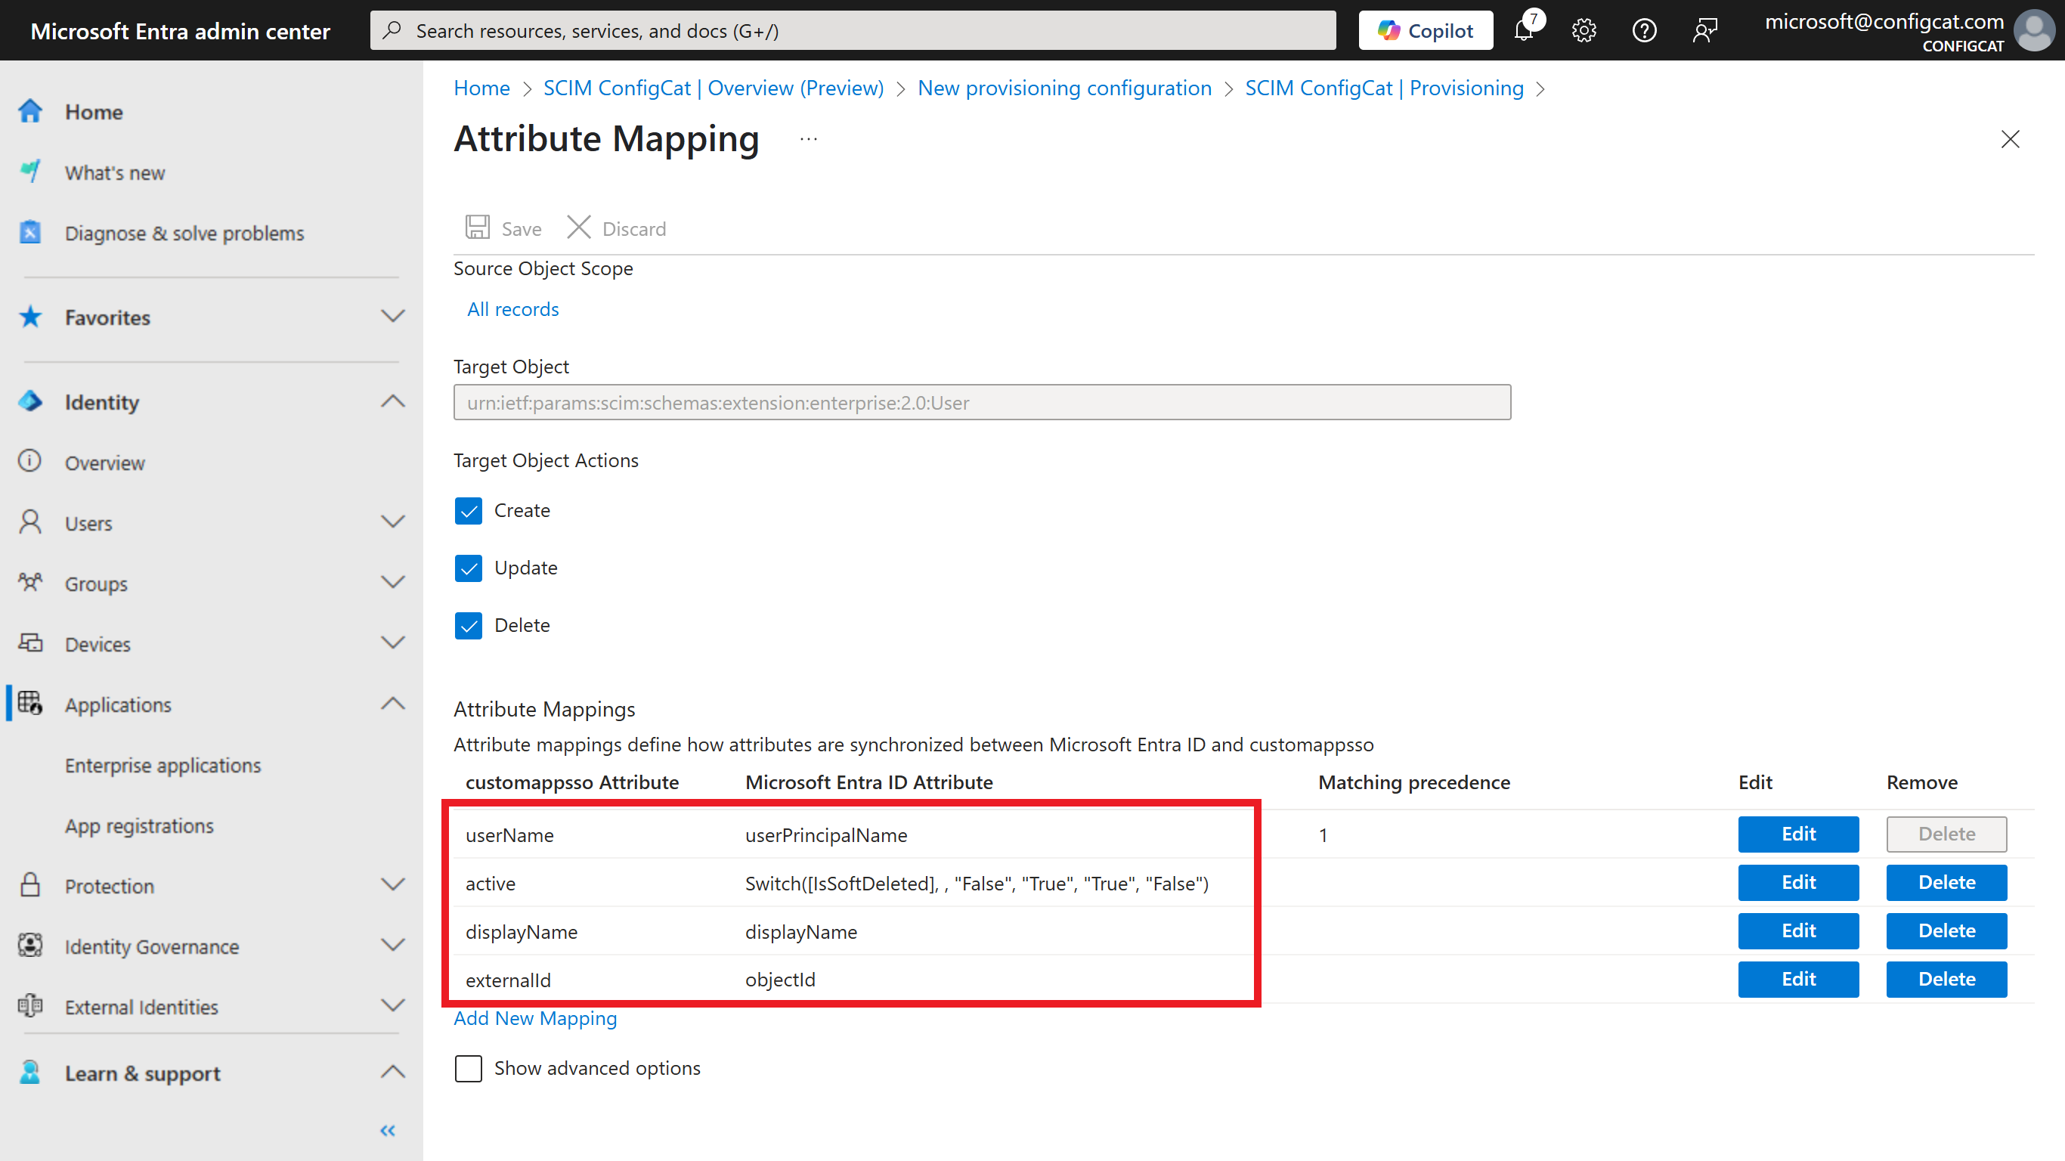Screen dimensions: 2065x1161
Task: Click the user avatar for microsoft@configcat.com
Action: click(2035, 30)
